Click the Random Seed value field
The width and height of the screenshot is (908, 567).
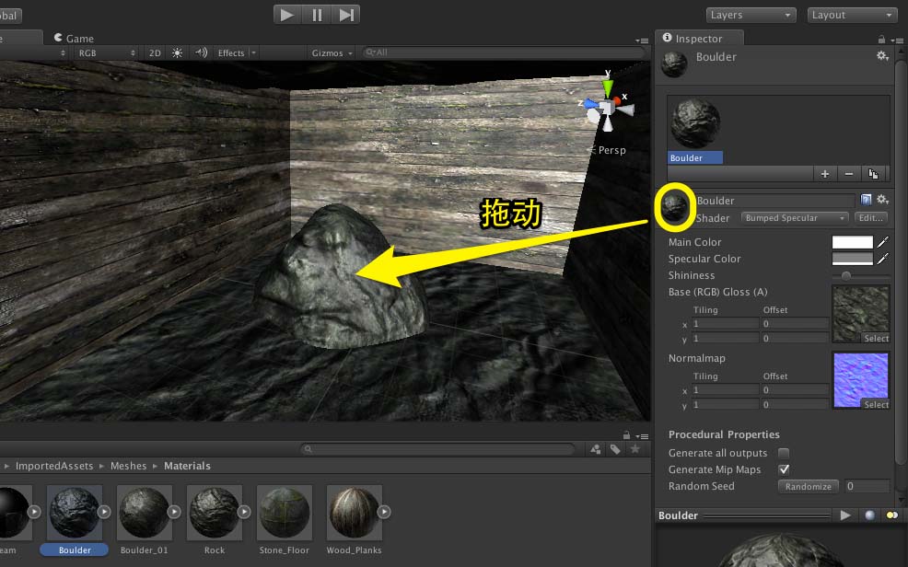click(x=867, y=487)
